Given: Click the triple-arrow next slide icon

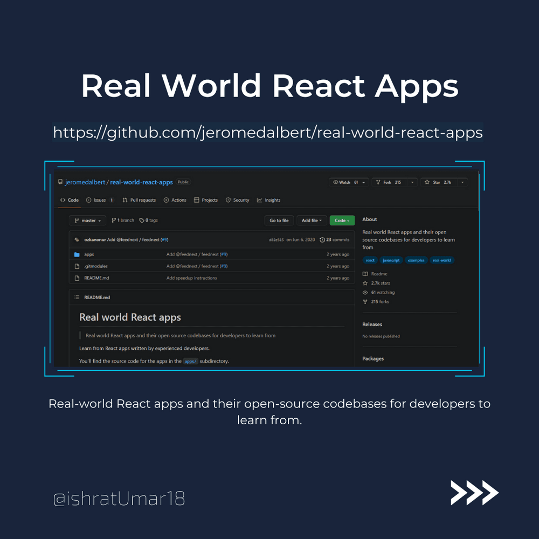Looking at the screenshot, I should pos(474,492).
